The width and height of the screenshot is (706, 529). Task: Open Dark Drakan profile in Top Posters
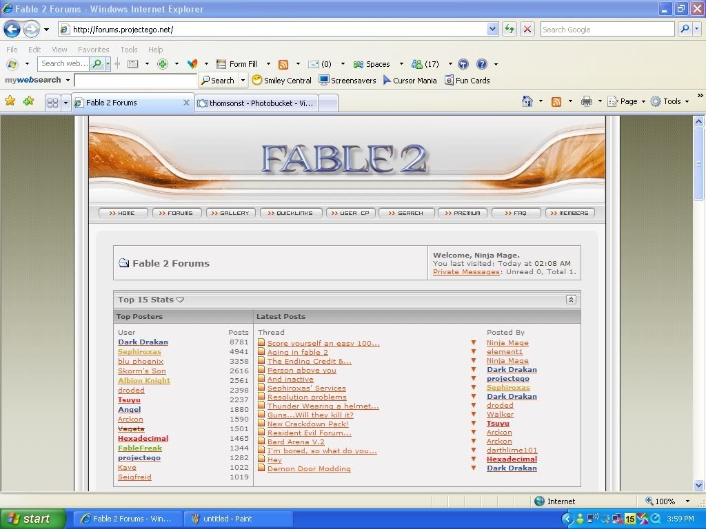[x=143, y=342]
